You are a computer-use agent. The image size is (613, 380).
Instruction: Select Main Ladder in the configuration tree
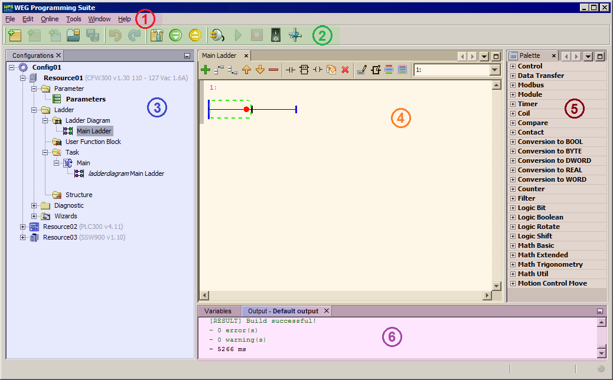[94, 130]
